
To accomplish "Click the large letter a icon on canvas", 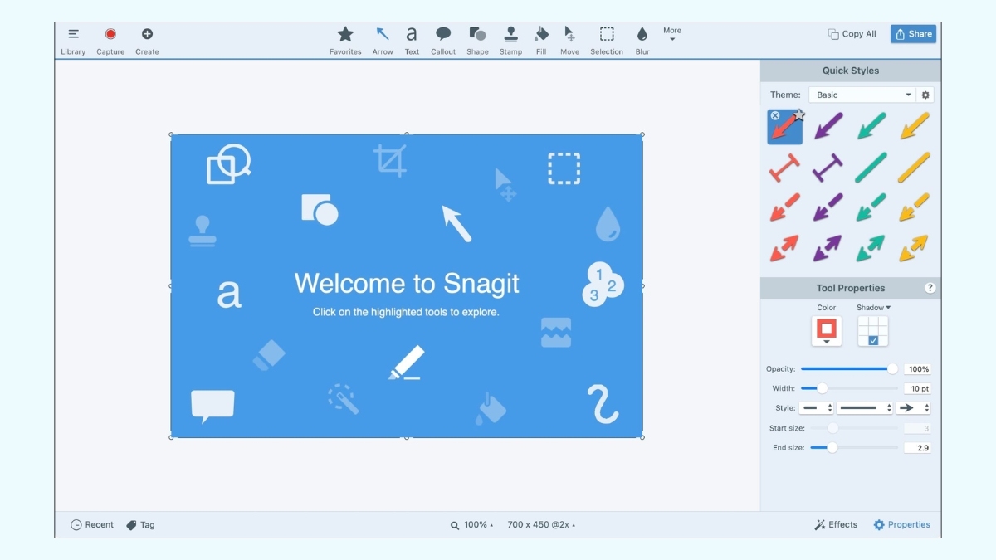I will coord(229,294).
